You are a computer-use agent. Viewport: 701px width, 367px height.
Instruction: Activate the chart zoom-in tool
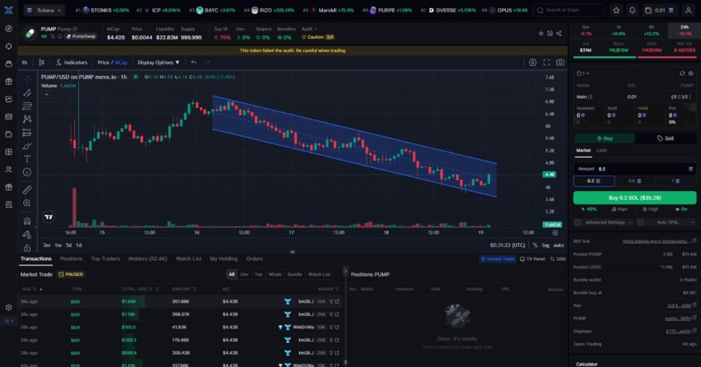pos(27,203)
